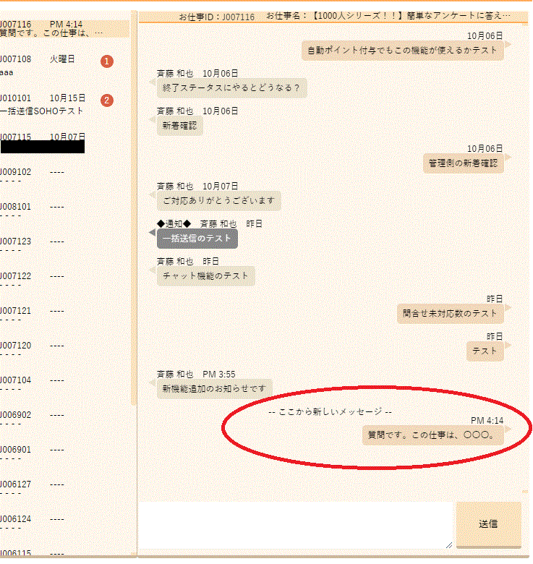Image resolution: width=533 pixels, height=564 pixels.
Task: Click the message 自動ポイント付与でもこの機能が使えるかテスト
Action: pos(402,51)
